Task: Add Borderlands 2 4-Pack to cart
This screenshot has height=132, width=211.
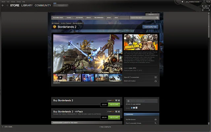Action: (114, 117)
